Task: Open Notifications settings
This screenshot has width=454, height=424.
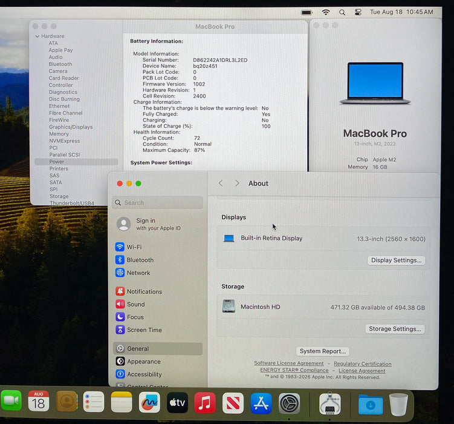Action: click(138, 291)
